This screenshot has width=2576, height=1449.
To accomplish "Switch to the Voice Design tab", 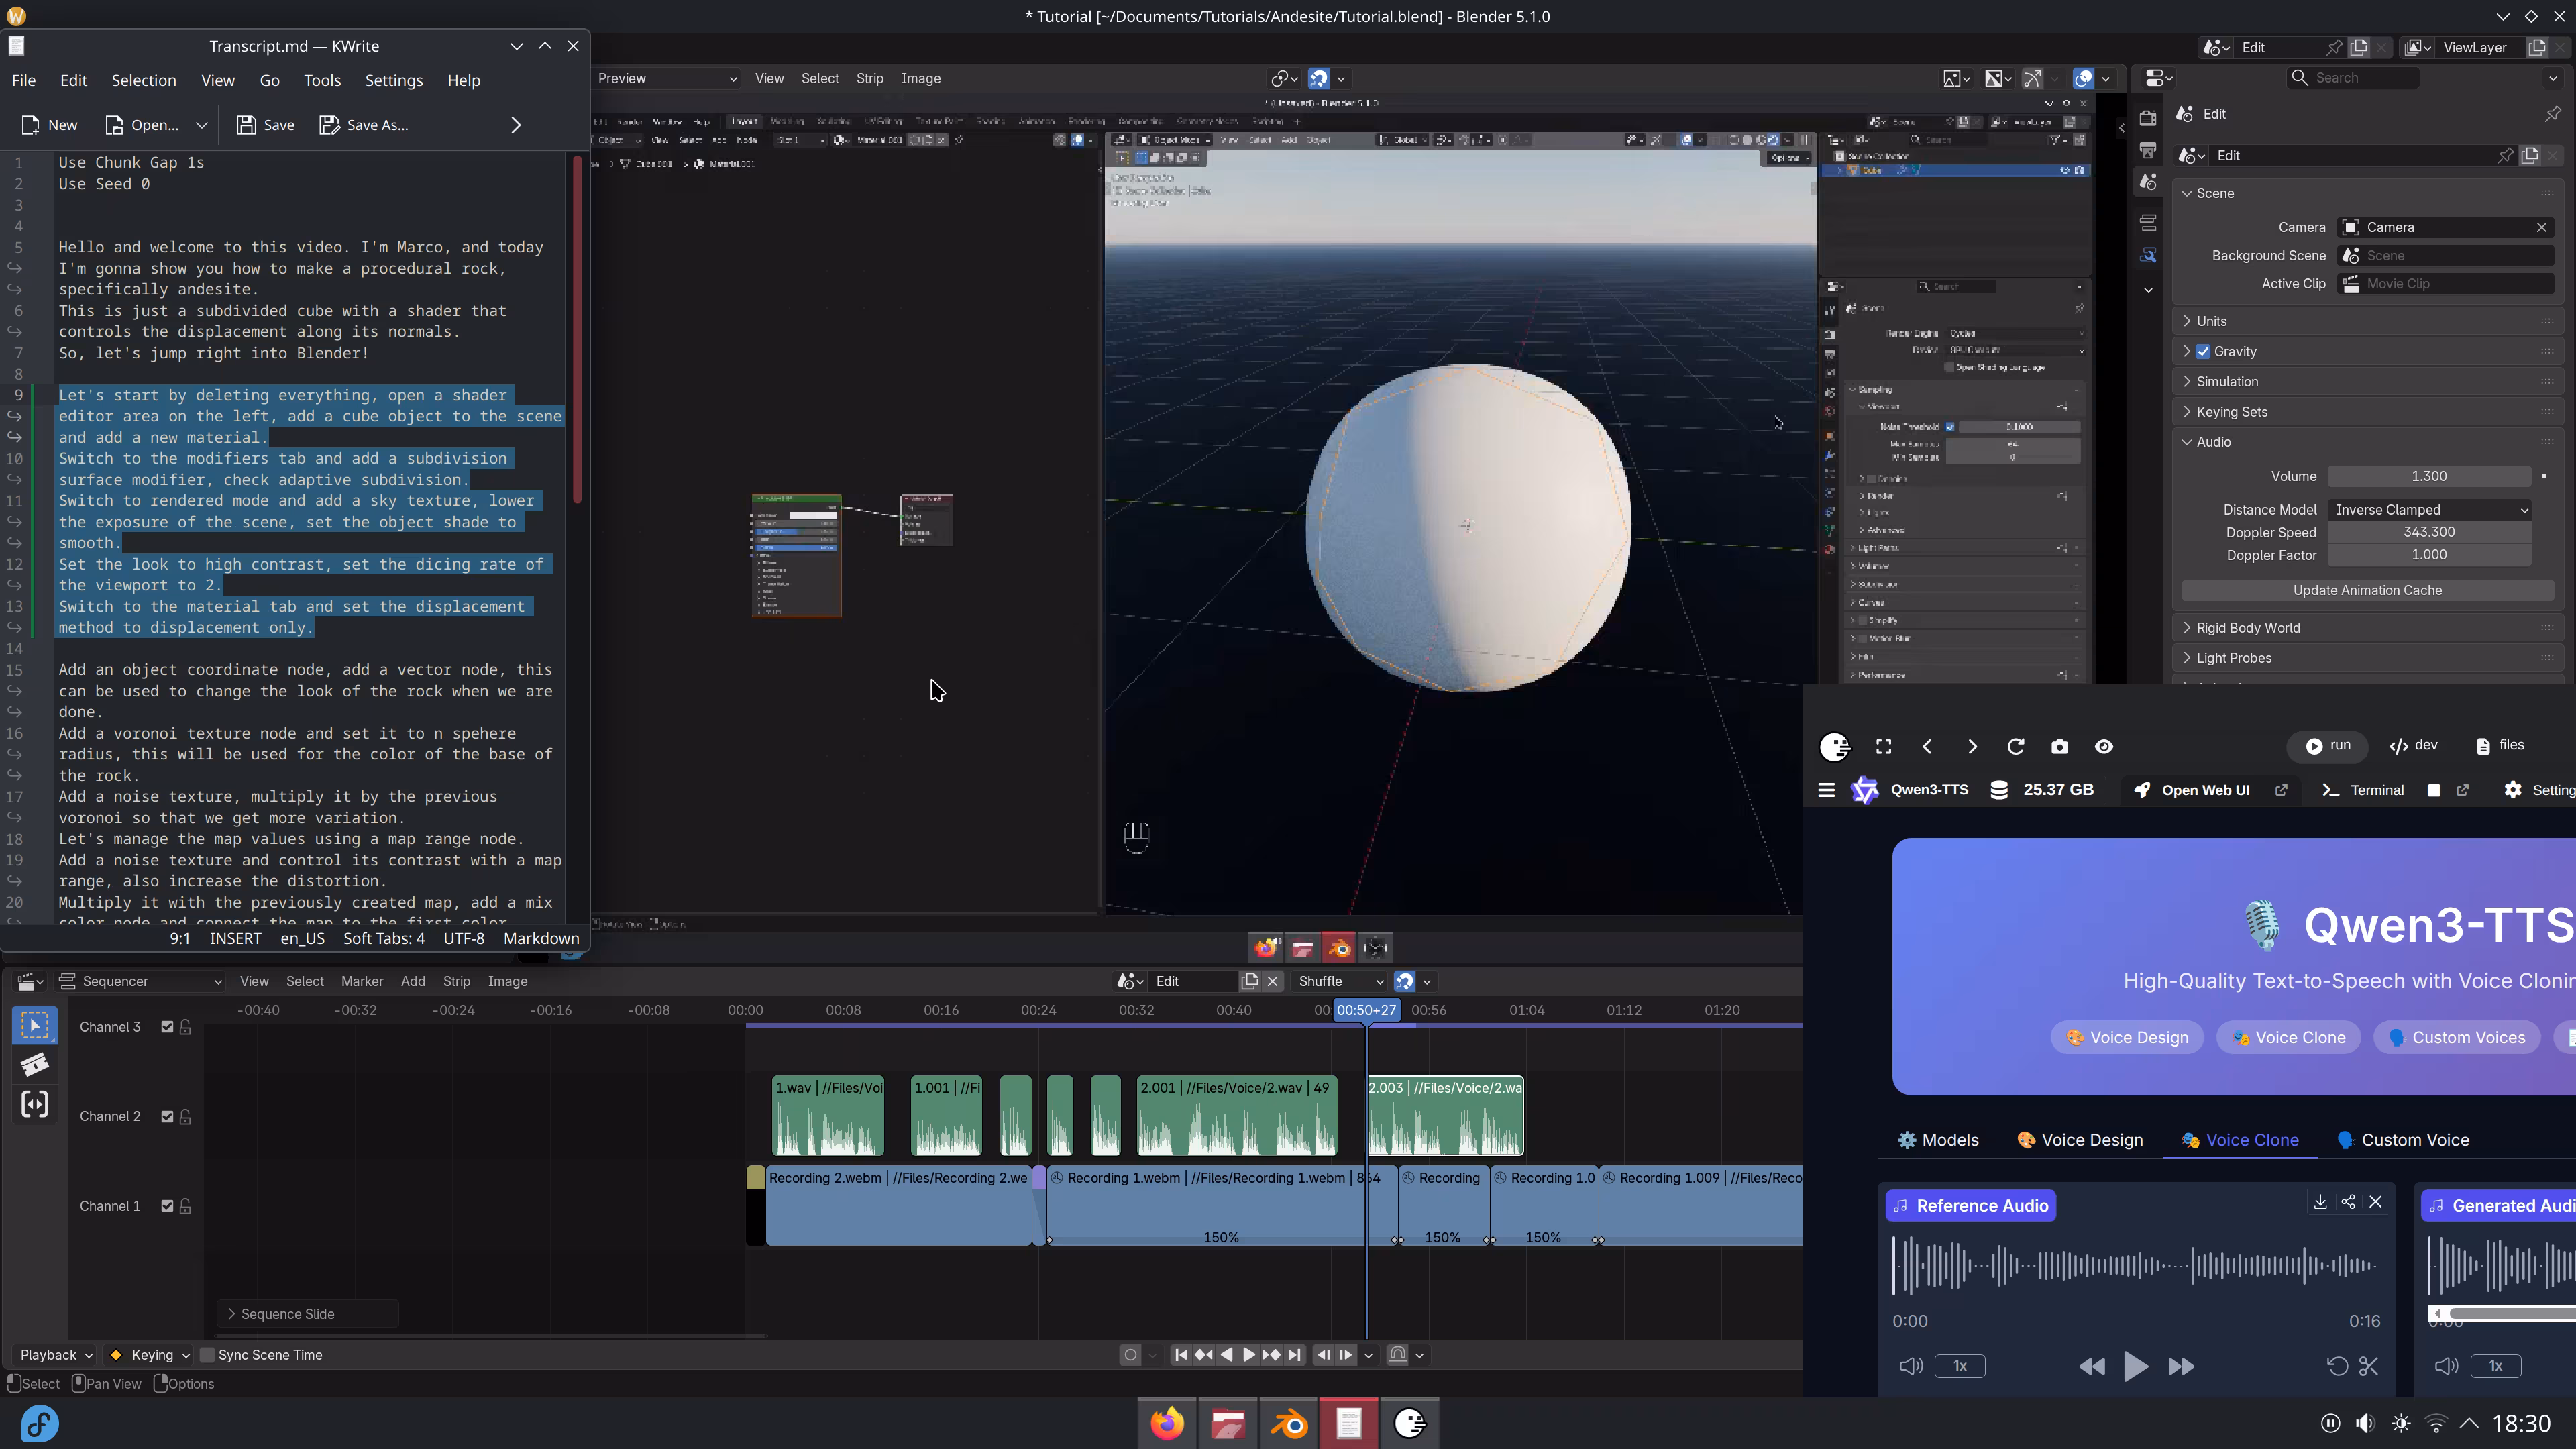I will point(2080,1140).
